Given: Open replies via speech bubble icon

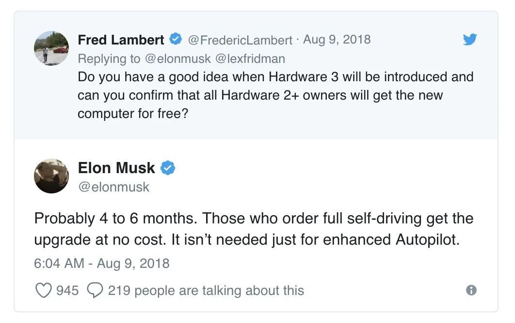Looking at the screenshot, I should [x=95, y=290].
